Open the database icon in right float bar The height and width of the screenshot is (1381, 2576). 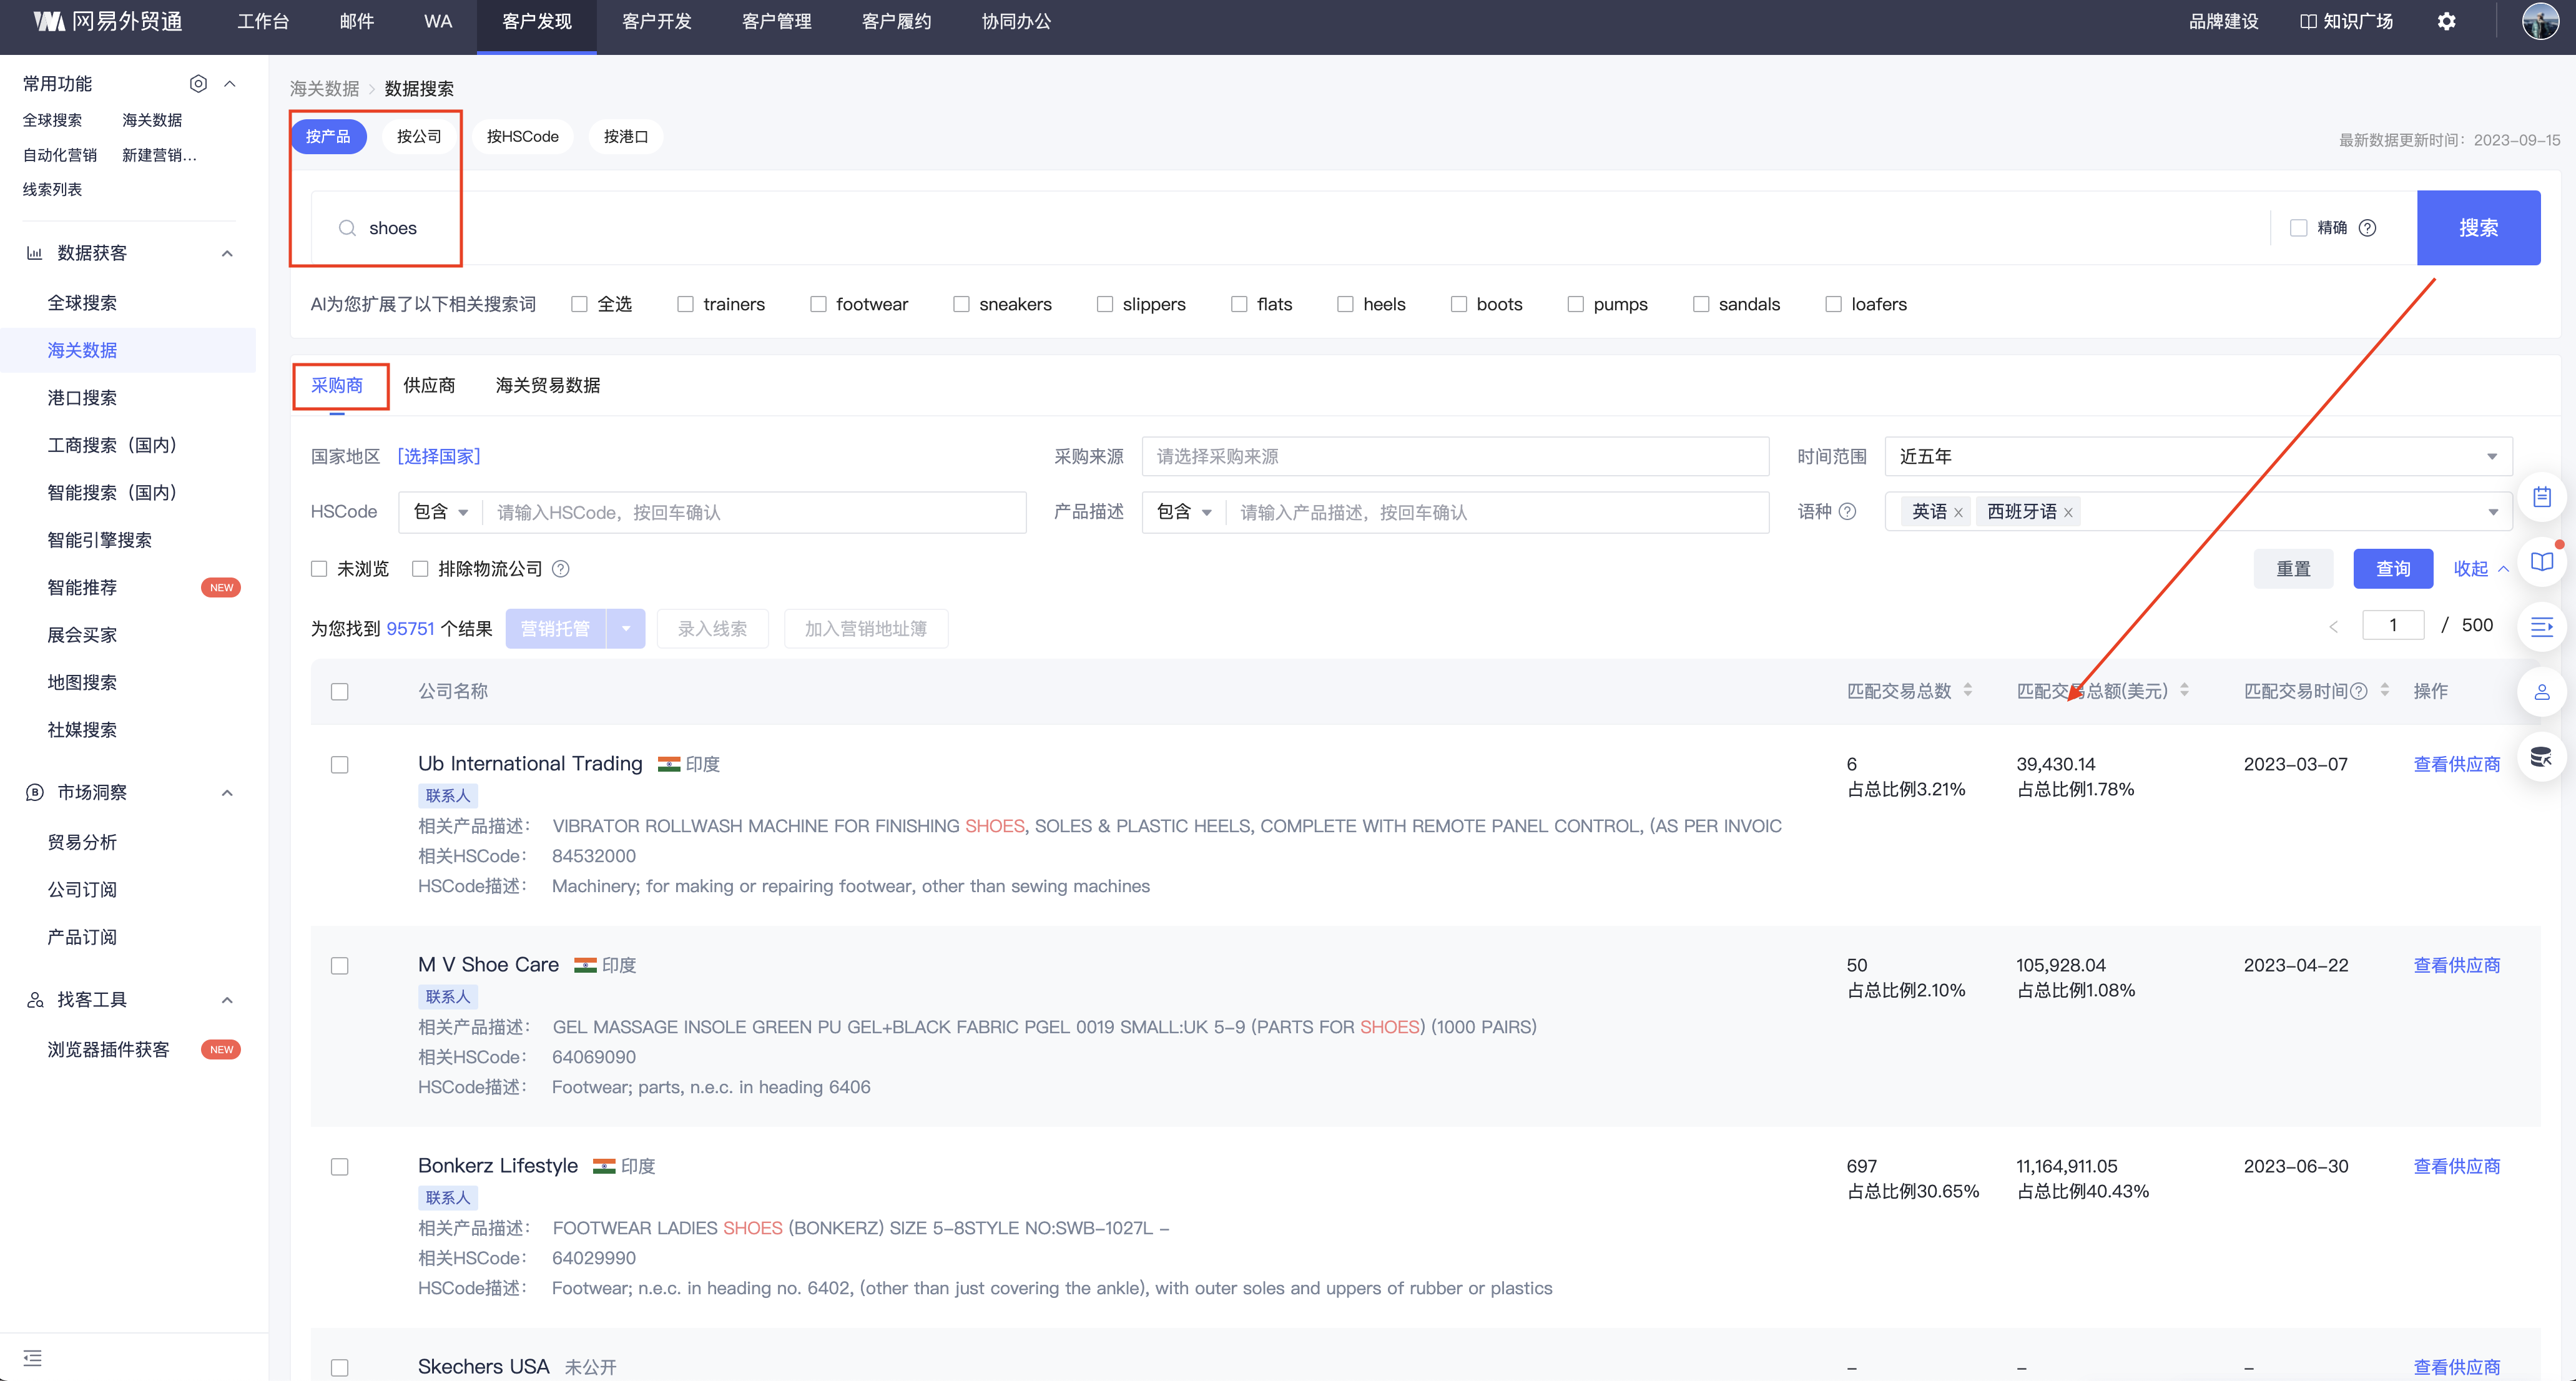pyautogui.click(x=2541, y=757)
